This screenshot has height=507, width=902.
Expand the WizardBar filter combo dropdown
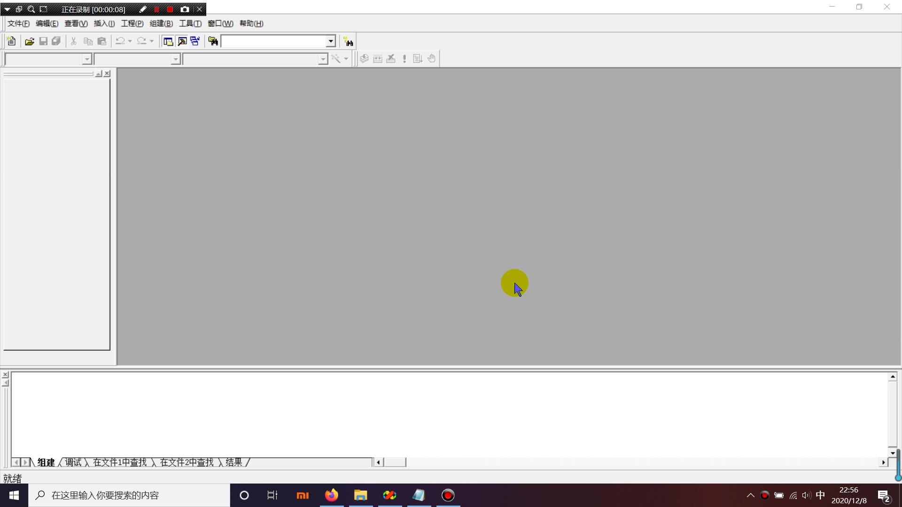[176, 59]
